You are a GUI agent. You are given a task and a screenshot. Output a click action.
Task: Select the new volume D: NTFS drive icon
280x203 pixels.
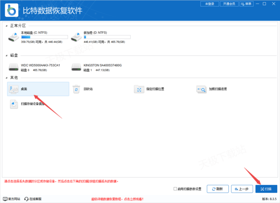point(76,37)
